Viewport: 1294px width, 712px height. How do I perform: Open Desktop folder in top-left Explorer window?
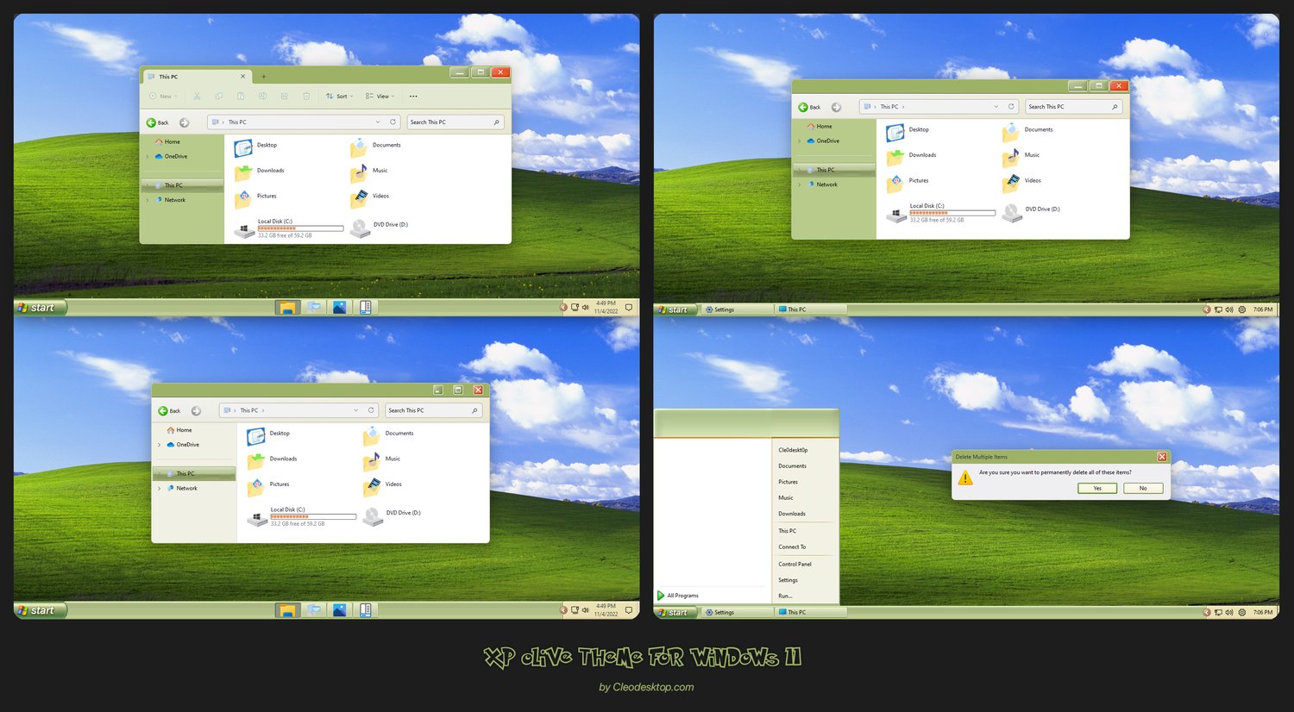coord(256,147)
